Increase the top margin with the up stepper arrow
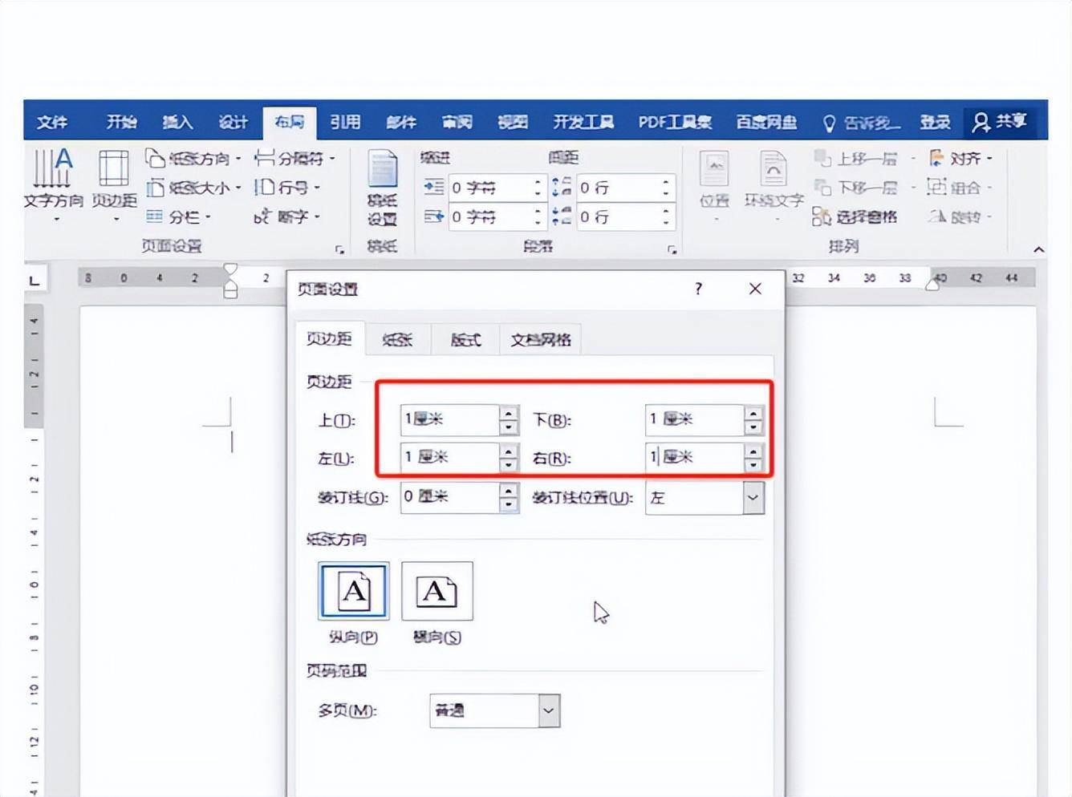Image resolution: width=1072 pixels, height=797 pixels. [x=509, y=412]
